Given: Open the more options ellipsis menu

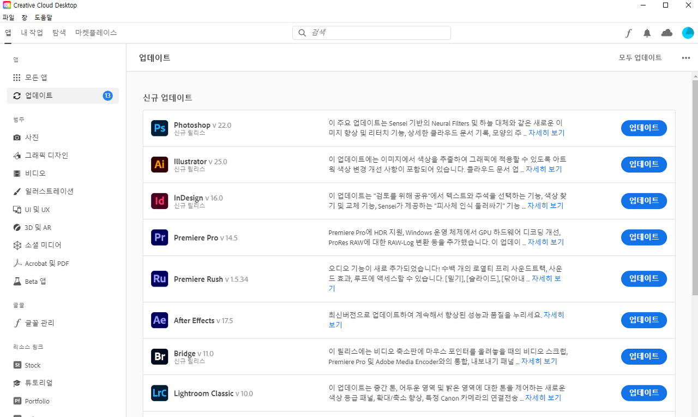Looking at the screenshot, I should [x=686, y=58].
